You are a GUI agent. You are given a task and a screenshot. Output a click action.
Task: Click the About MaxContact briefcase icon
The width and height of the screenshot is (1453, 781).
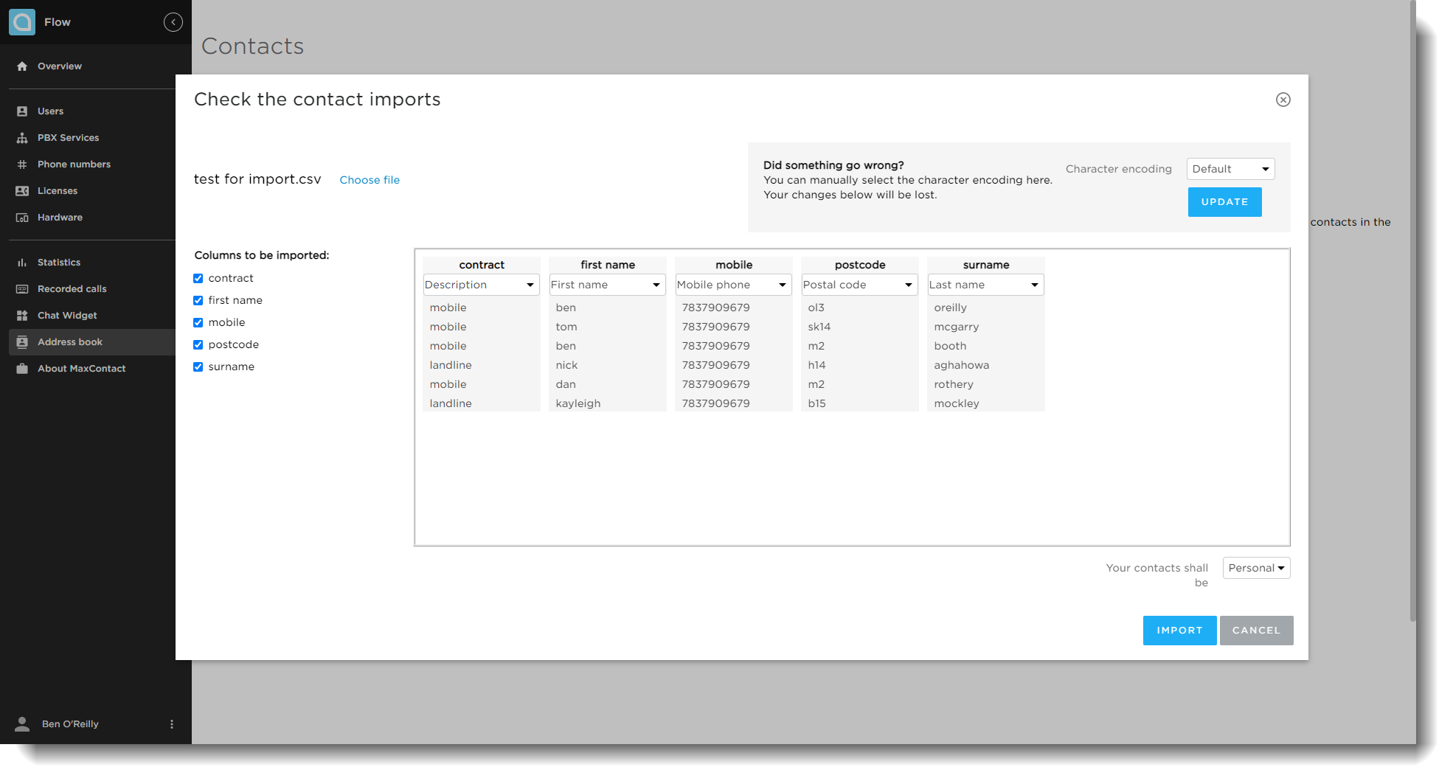click(x=22, y=369)
